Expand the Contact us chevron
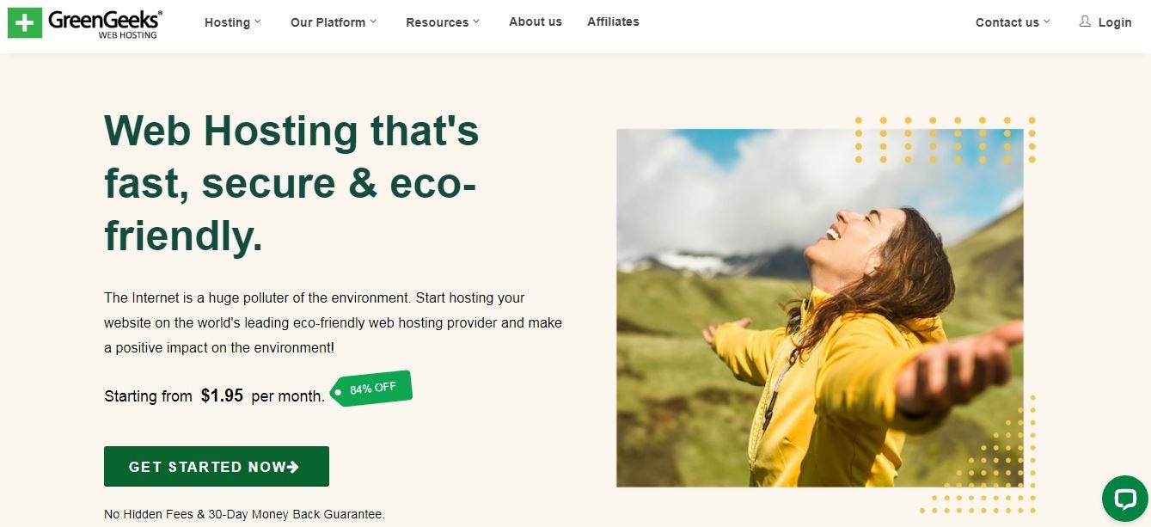The width and height of the screenshot is (1151, 527). (1046, 21)
